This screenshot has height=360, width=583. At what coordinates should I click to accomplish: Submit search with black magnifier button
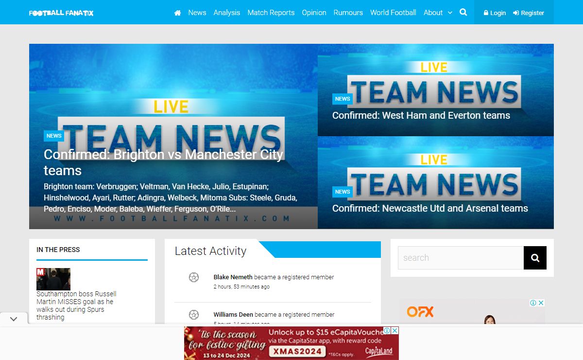pyautogui.click(x=535, y=258)
